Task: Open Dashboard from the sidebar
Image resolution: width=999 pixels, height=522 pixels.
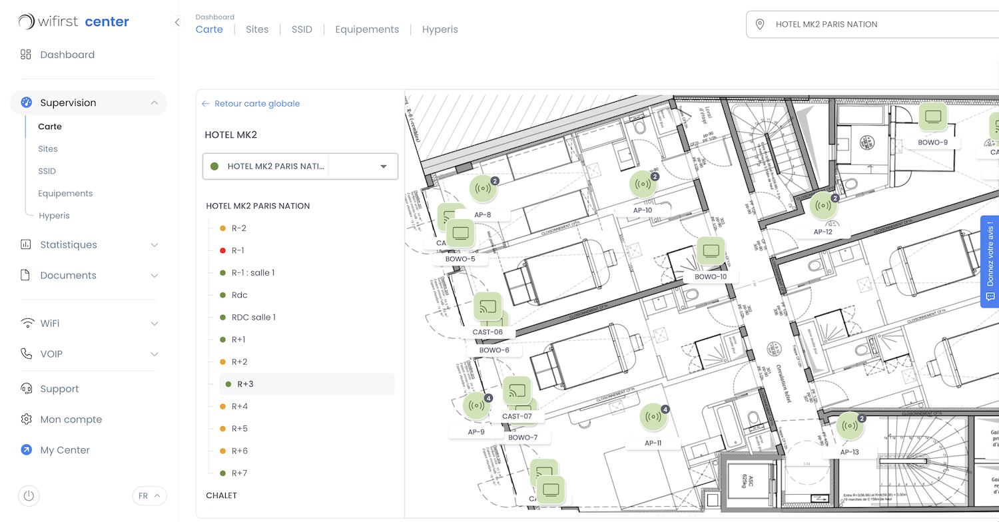Action: (67, 55)
